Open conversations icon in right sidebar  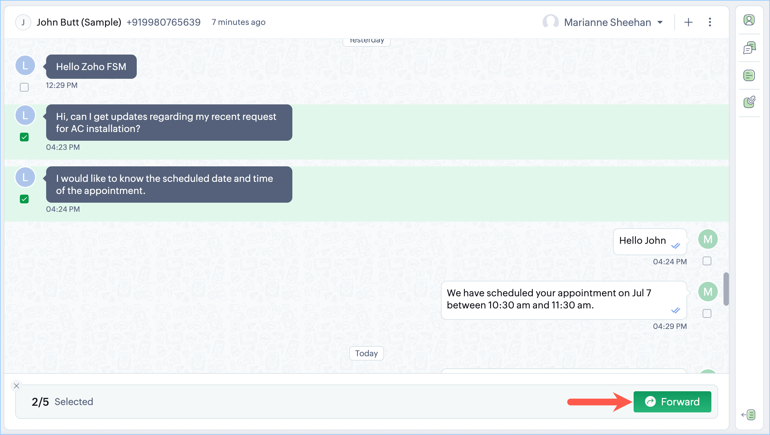[x=749, y=48]
